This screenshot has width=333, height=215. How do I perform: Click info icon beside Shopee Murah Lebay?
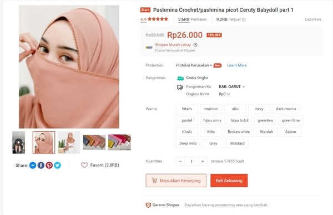195,45
